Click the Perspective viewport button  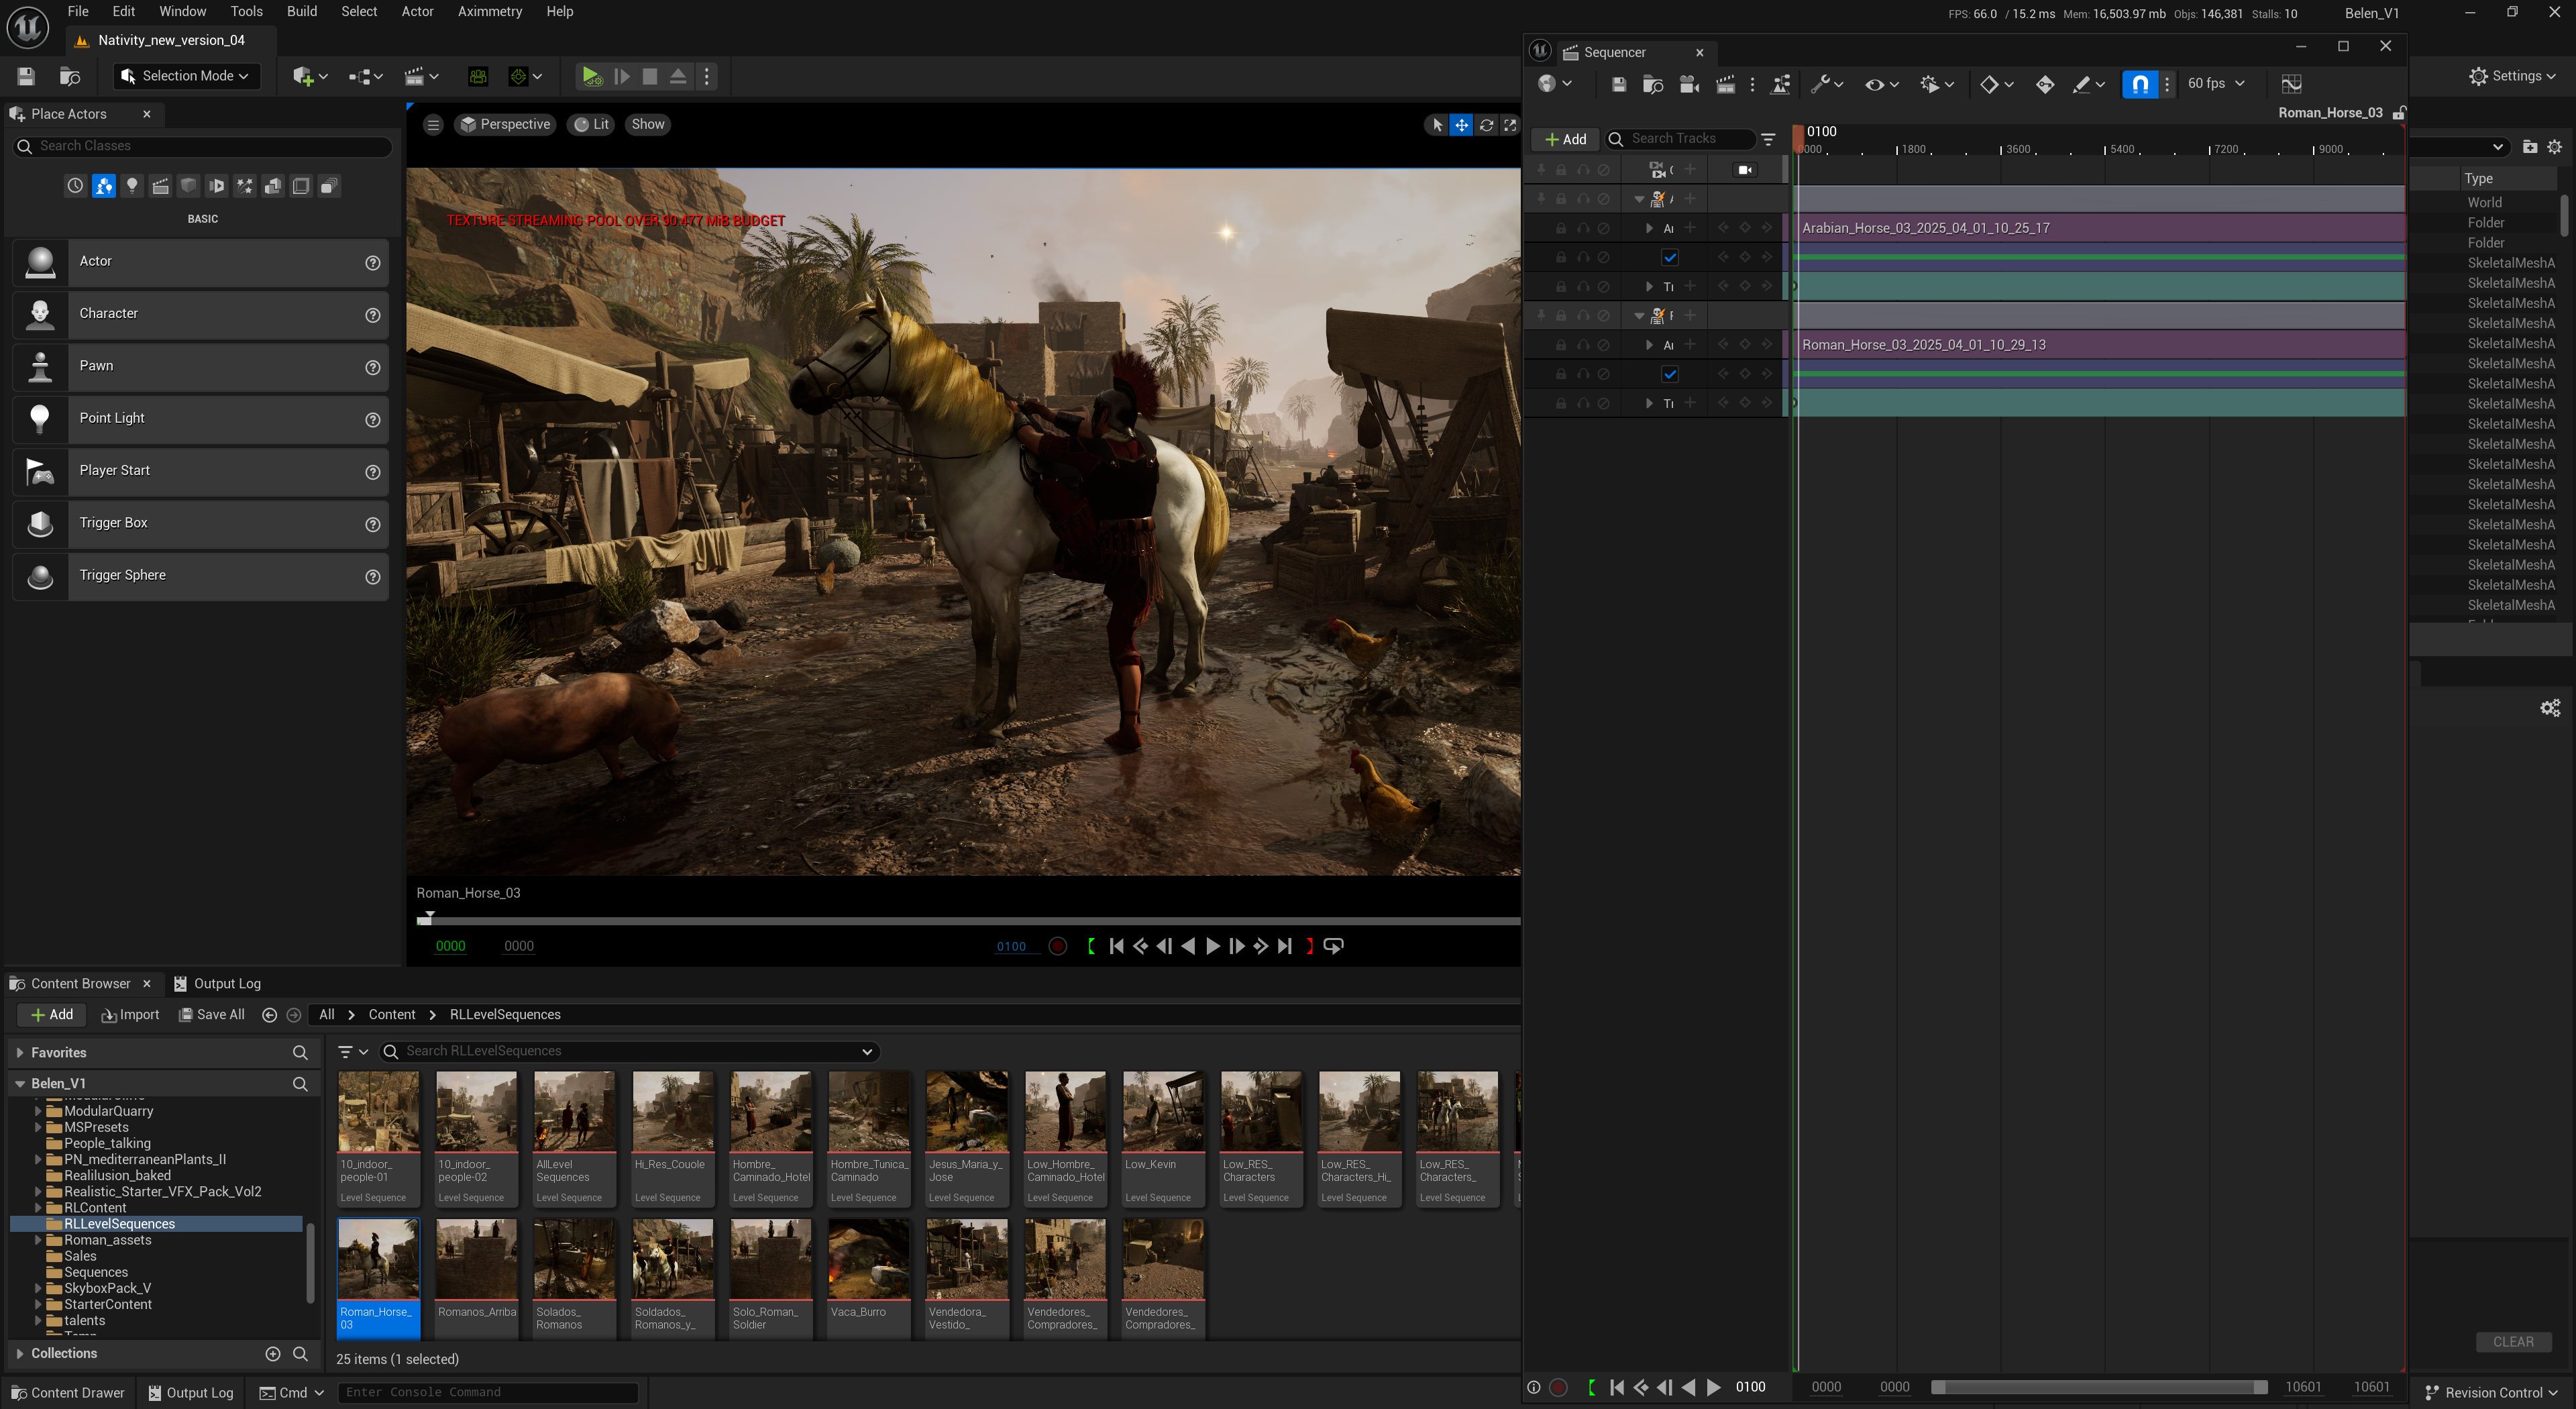point(504,125)
